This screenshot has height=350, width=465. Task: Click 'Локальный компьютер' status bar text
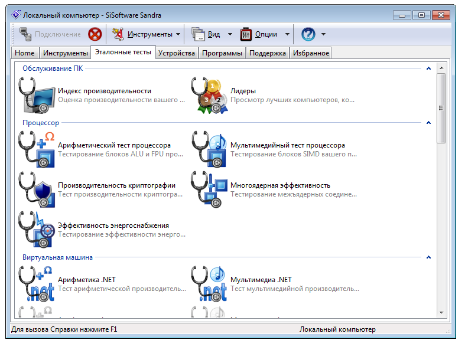pos(337,329)
